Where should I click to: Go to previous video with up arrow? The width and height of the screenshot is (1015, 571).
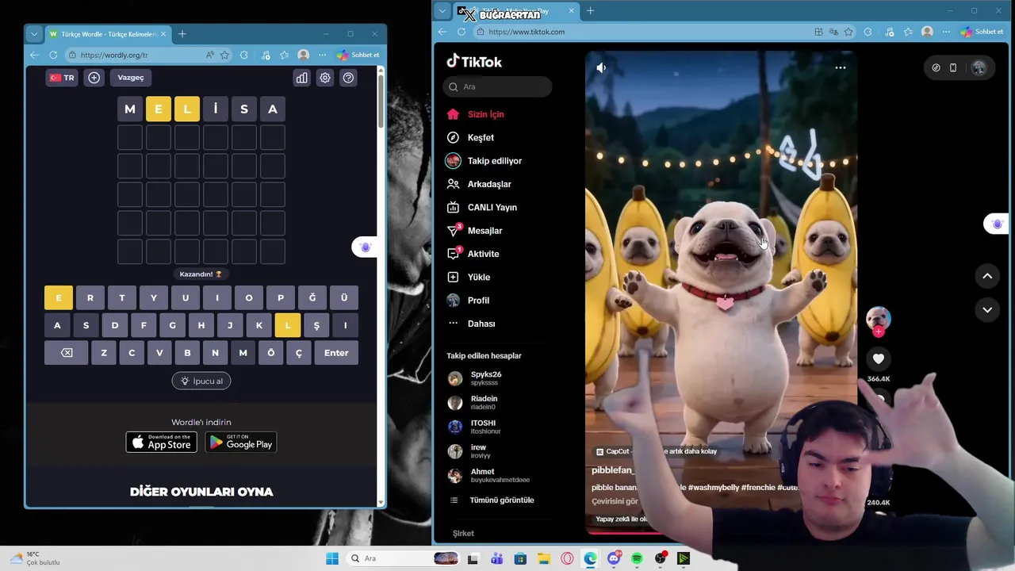tap(987, 276)
